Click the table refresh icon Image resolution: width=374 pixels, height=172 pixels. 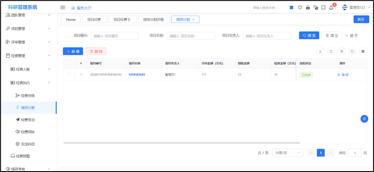pos(331,51)
